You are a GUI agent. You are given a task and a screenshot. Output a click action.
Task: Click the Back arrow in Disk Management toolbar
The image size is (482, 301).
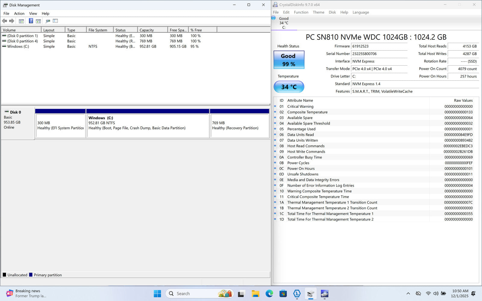[x=5, y=21]
